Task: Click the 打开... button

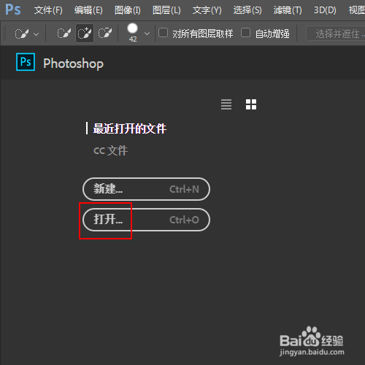Action: click(x=146, y=220)
